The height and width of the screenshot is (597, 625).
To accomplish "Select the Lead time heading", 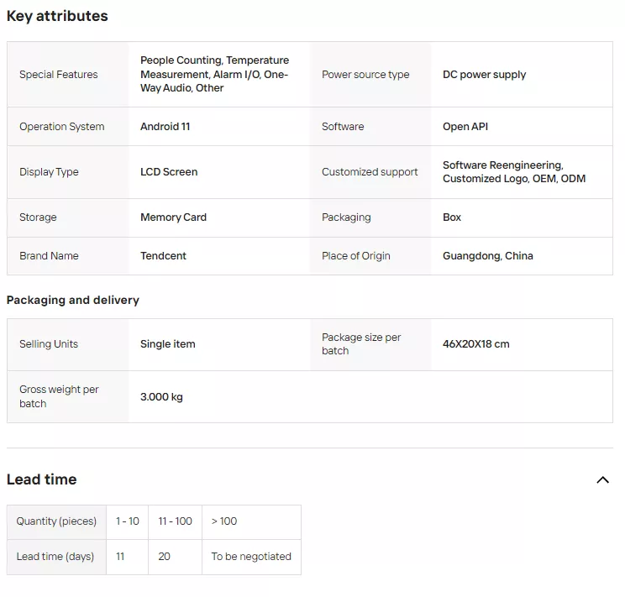I will [41, 479].
